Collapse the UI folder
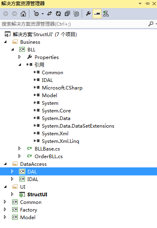 coord(5,187)
